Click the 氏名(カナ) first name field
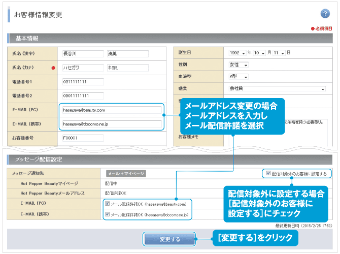Screen dimensions: 340x254 point(126,67)
